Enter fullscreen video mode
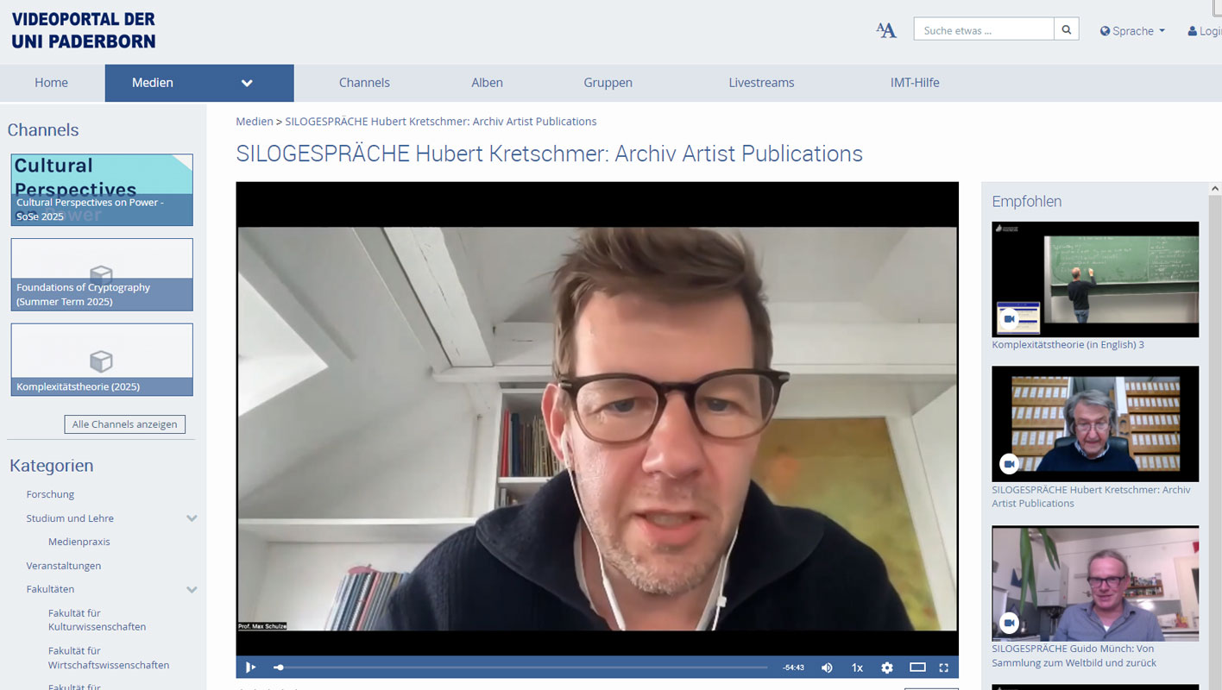The width and height of the screenshot is (1222, 690). point(943,668)
